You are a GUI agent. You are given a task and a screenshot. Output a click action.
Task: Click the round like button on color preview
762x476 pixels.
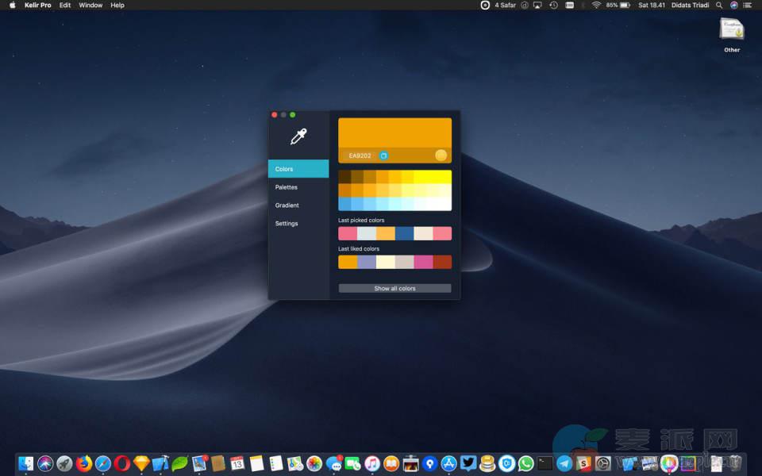(441, 155)
